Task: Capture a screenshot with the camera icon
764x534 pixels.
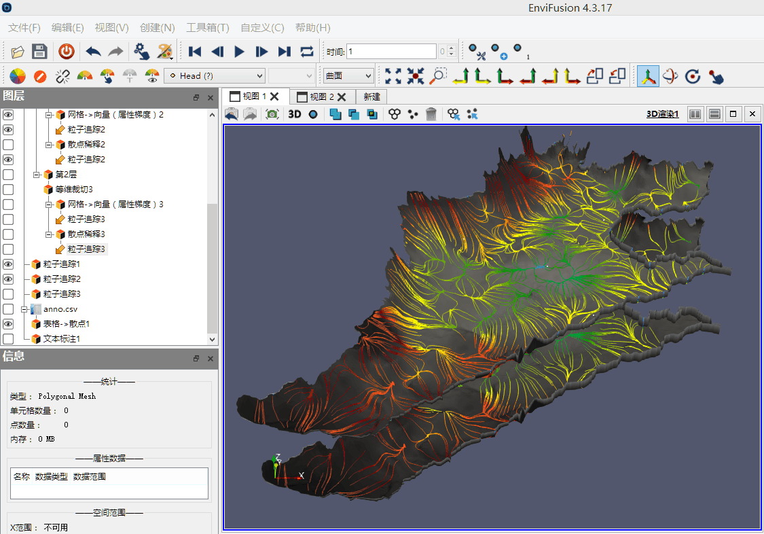Action: [272, 114]
